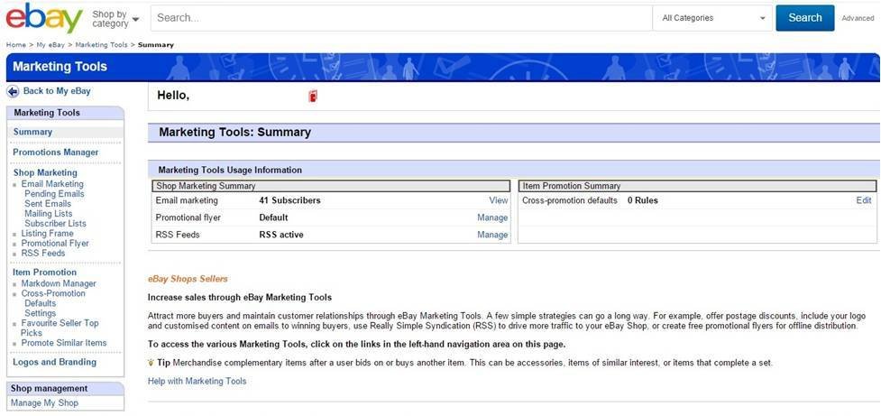Click the Default promotional flyer value

point(273,217)
